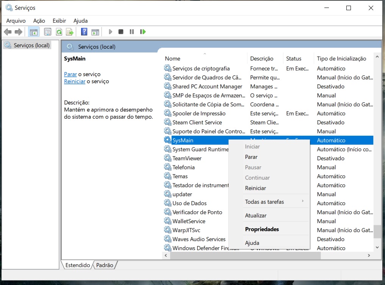Select the WarpJITSvc service row
The height and width of the screenshot is (285, 385).
(x=196, y=230)
